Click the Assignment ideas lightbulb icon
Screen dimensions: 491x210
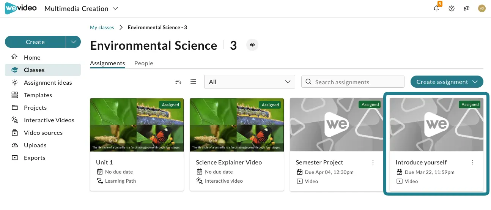(x=15, y=82)
